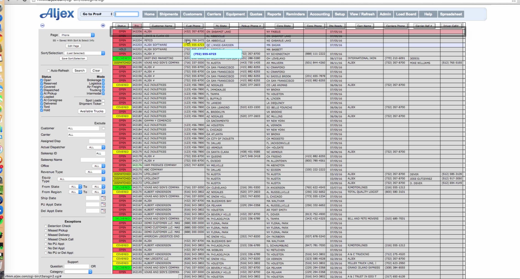Open the Actual Dispatcher dropdown

[96, 147]
